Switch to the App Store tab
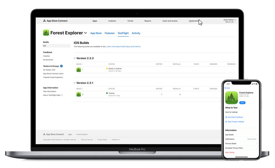This screenshot has width=275, height=168. pos(96,33)
